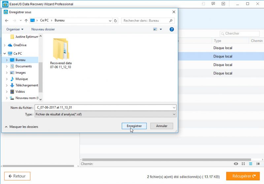Screen dimensions: 264x184
Task: Click the navigation pane scroll-up arrow
Action: pos(41,36)
